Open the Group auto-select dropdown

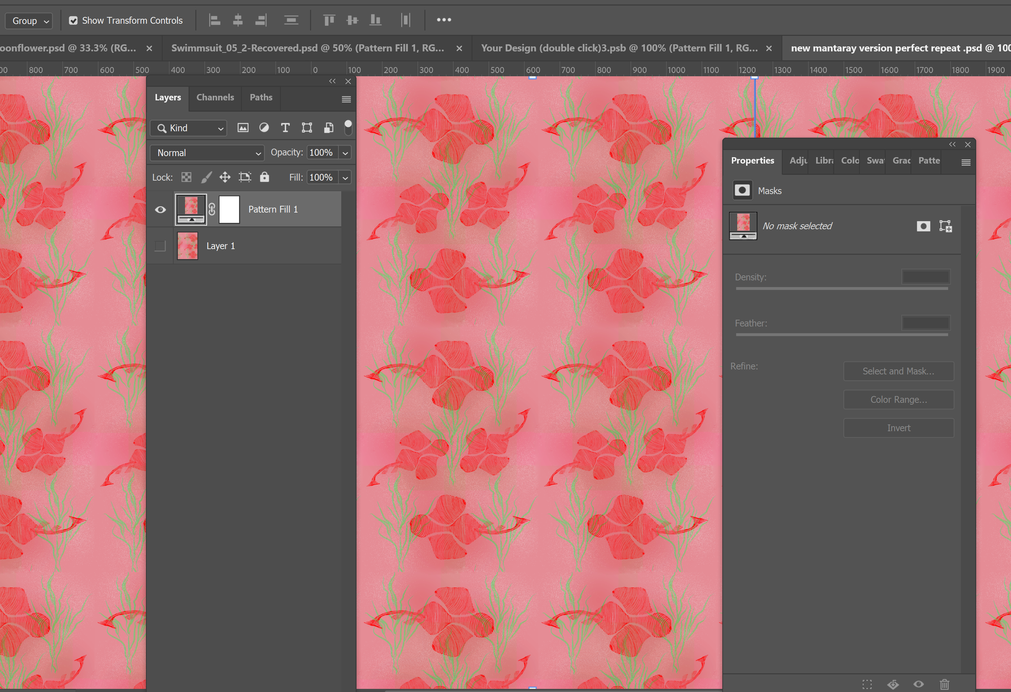pos(29,21)
